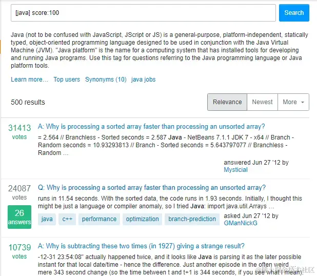Open the java jobs link
Viewport: 317px width, 276px height.
pos(143,80)
